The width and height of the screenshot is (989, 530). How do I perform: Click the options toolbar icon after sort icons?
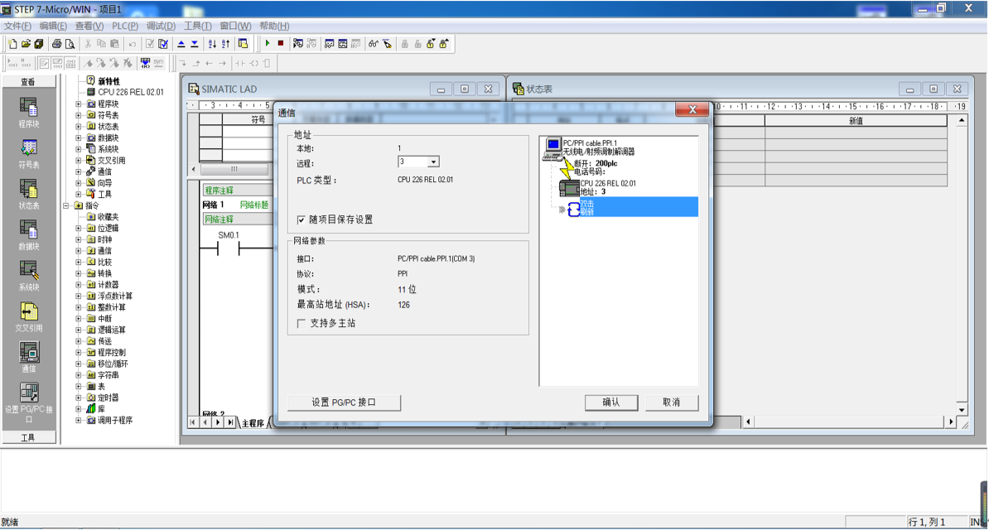click(x=243, y=44)
